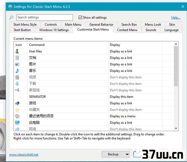
Task: Select Customize Start Menu tab
Action: tap(93, 29)
